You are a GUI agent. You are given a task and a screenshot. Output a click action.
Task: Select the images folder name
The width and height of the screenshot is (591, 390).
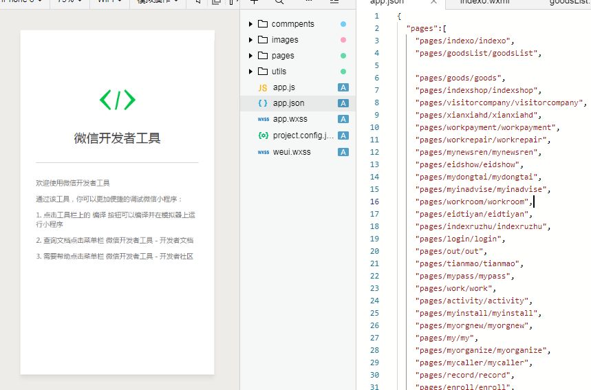(285, 40)
